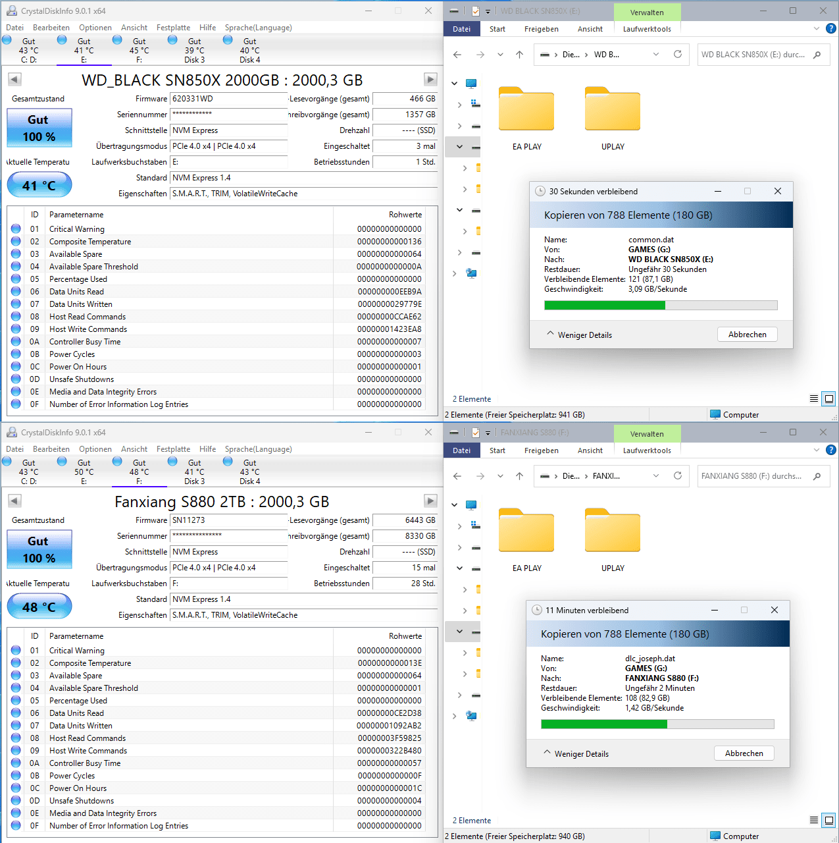Refresh the FANXIANG Explorer folder view

coord(678,476)
